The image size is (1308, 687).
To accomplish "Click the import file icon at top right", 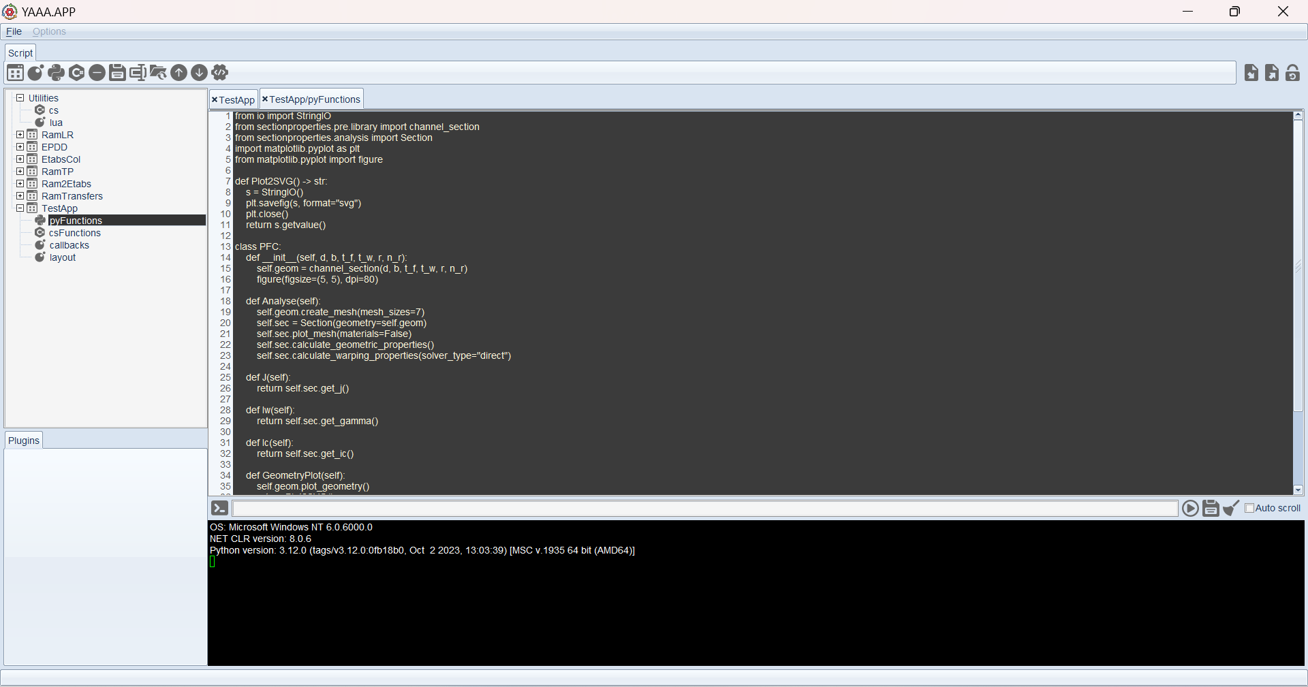I will pos(1251,72).
